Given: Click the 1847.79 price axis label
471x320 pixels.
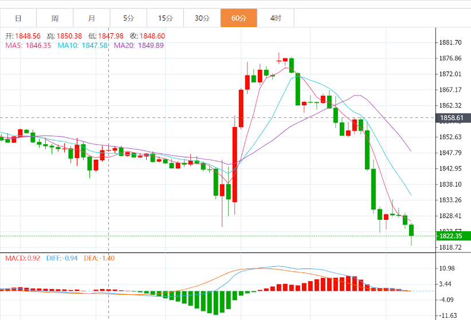Looking at the screenshot, I should 450,153.
